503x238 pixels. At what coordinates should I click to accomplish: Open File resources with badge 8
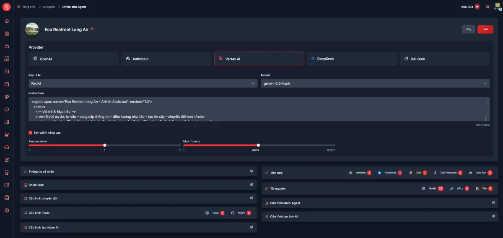484,189
